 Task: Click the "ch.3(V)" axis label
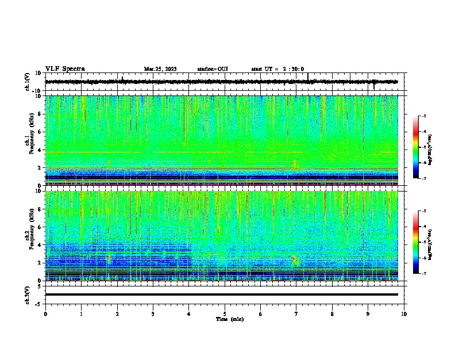(27, 295)
